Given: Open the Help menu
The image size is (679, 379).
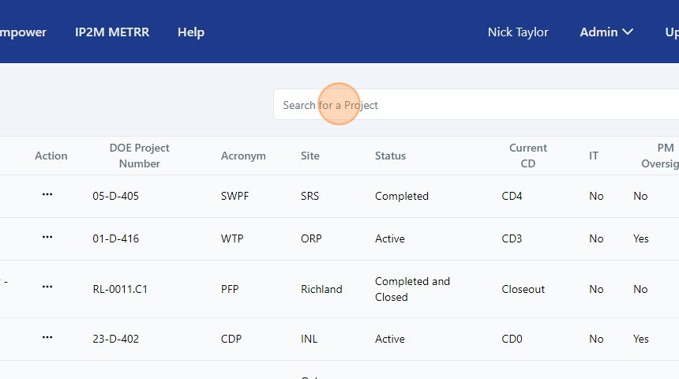Looking at the screenshot, I should click(191, 32).
